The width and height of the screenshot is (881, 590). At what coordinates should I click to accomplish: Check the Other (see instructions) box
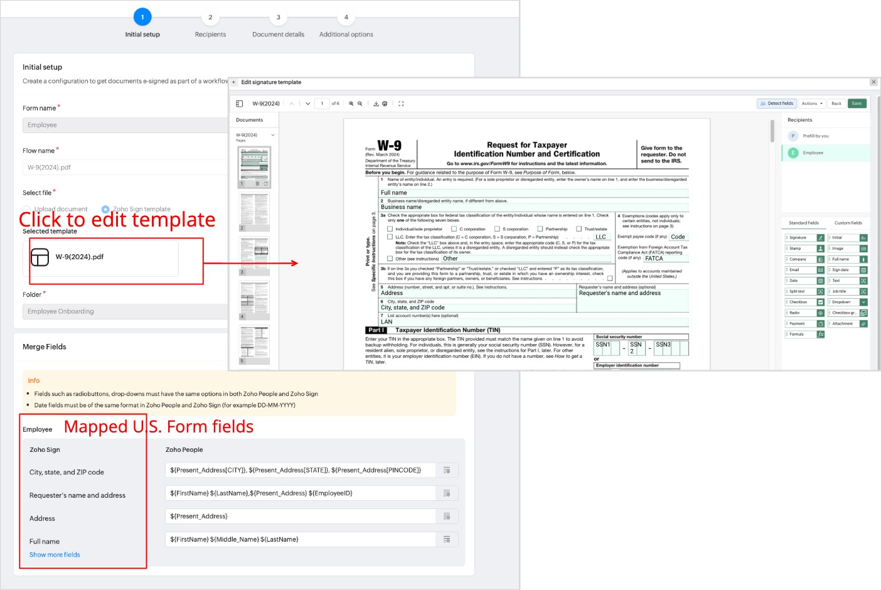coord(390,259)
